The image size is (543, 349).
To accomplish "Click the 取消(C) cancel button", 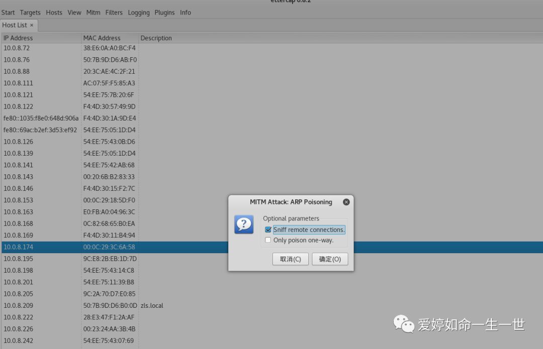I will point(290,259).
